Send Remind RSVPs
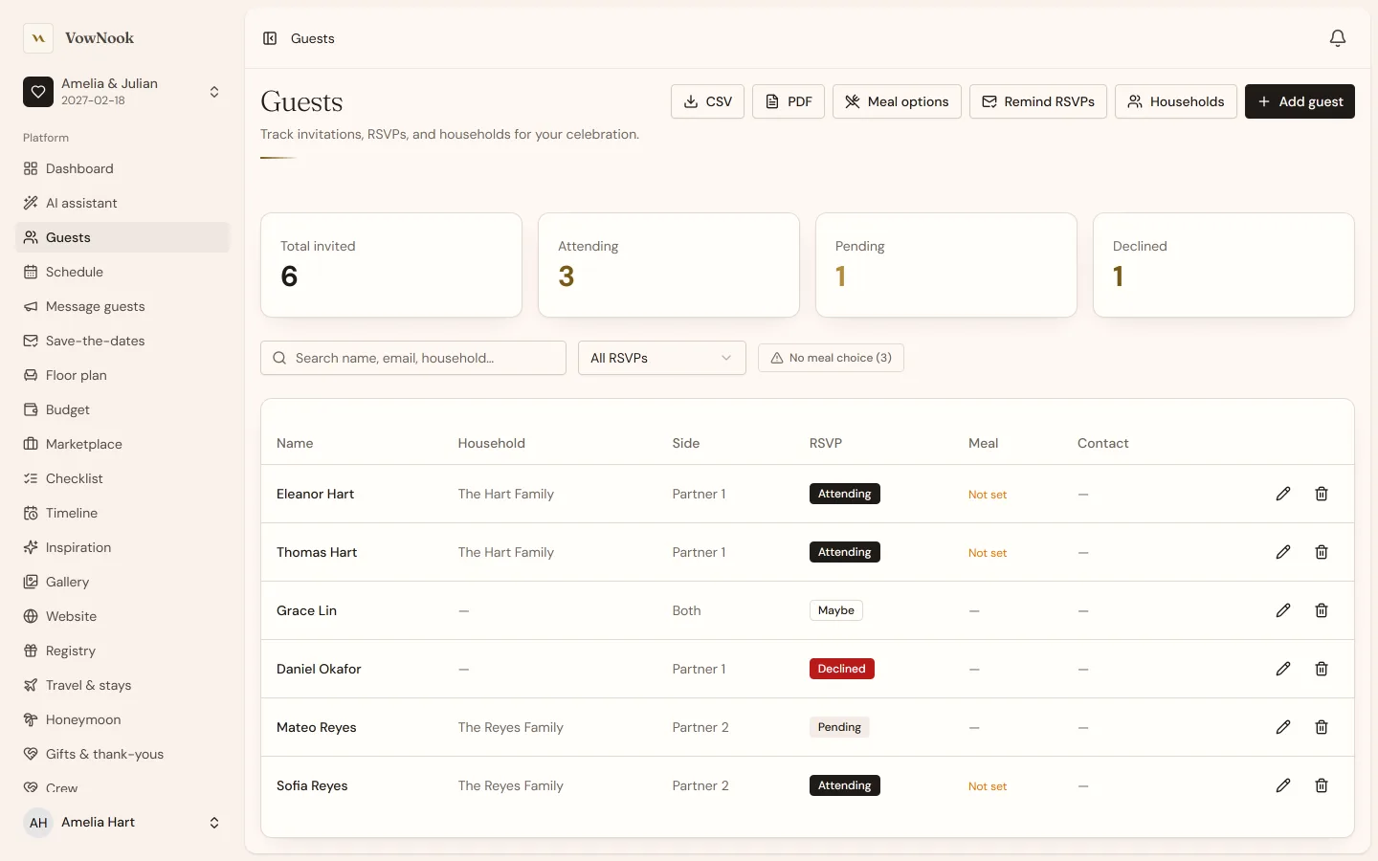This screenshot has height=861, width=1378. coord(1038,101)
